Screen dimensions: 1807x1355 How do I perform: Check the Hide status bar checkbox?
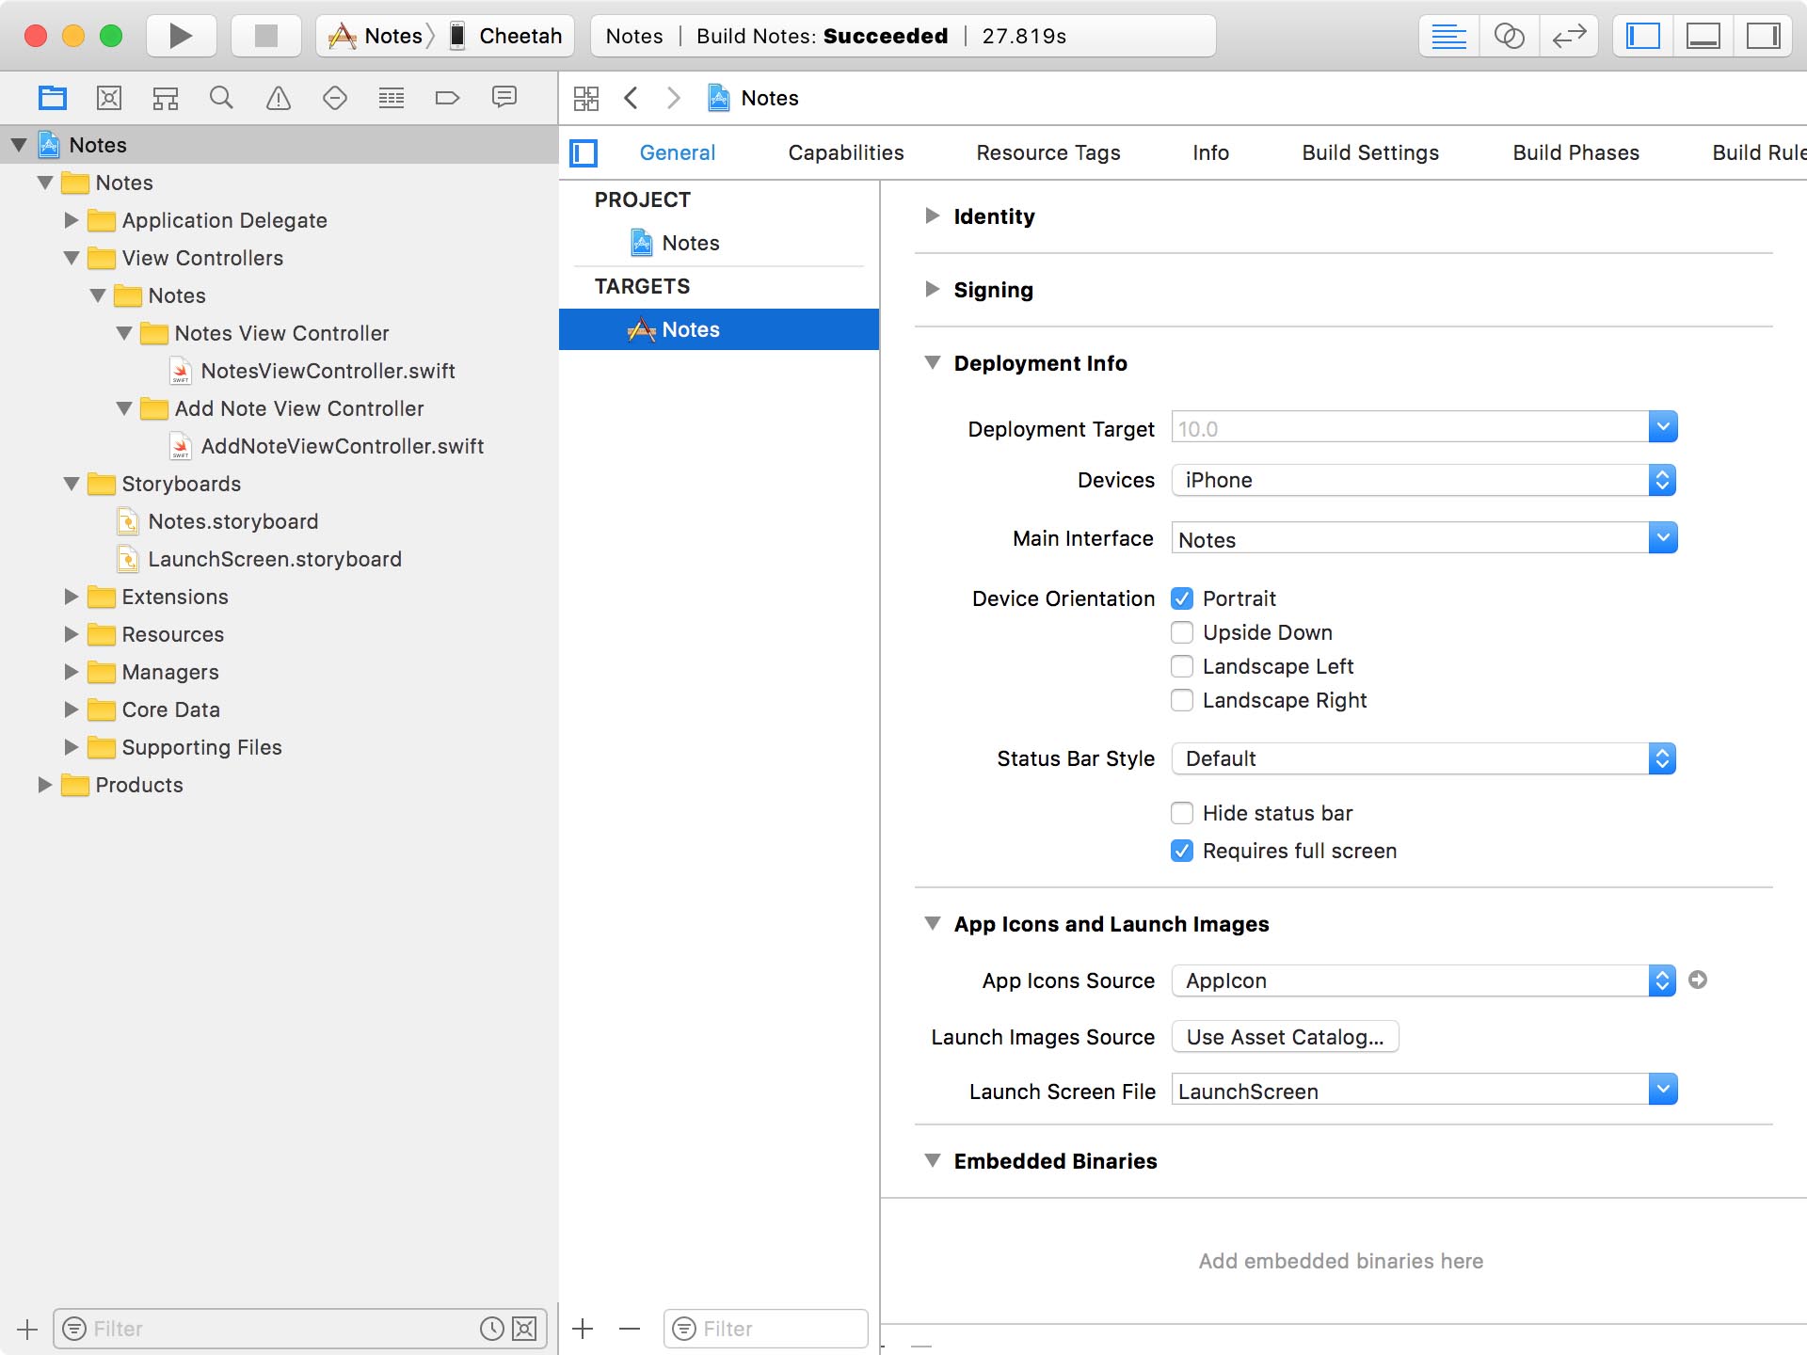point(1182,813)
